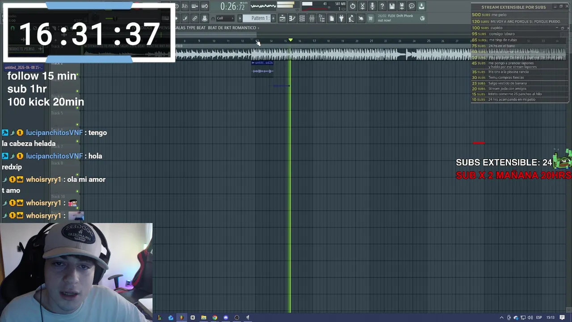Click the microphone one-click recording icon
The width and height of the screenshot is (572, 322).
pos(372,6)
